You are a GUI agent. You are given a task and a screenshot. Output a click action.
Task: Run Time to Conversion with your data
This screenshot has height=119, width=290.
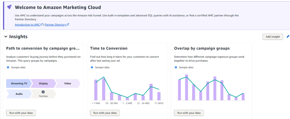pyautogui.click(x=105, y=113)
